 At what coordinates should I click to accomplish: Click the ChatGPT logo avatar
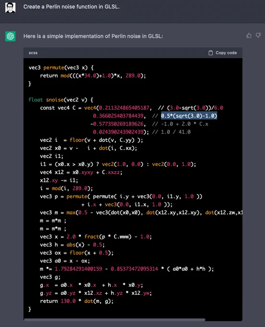coord(10,36)
